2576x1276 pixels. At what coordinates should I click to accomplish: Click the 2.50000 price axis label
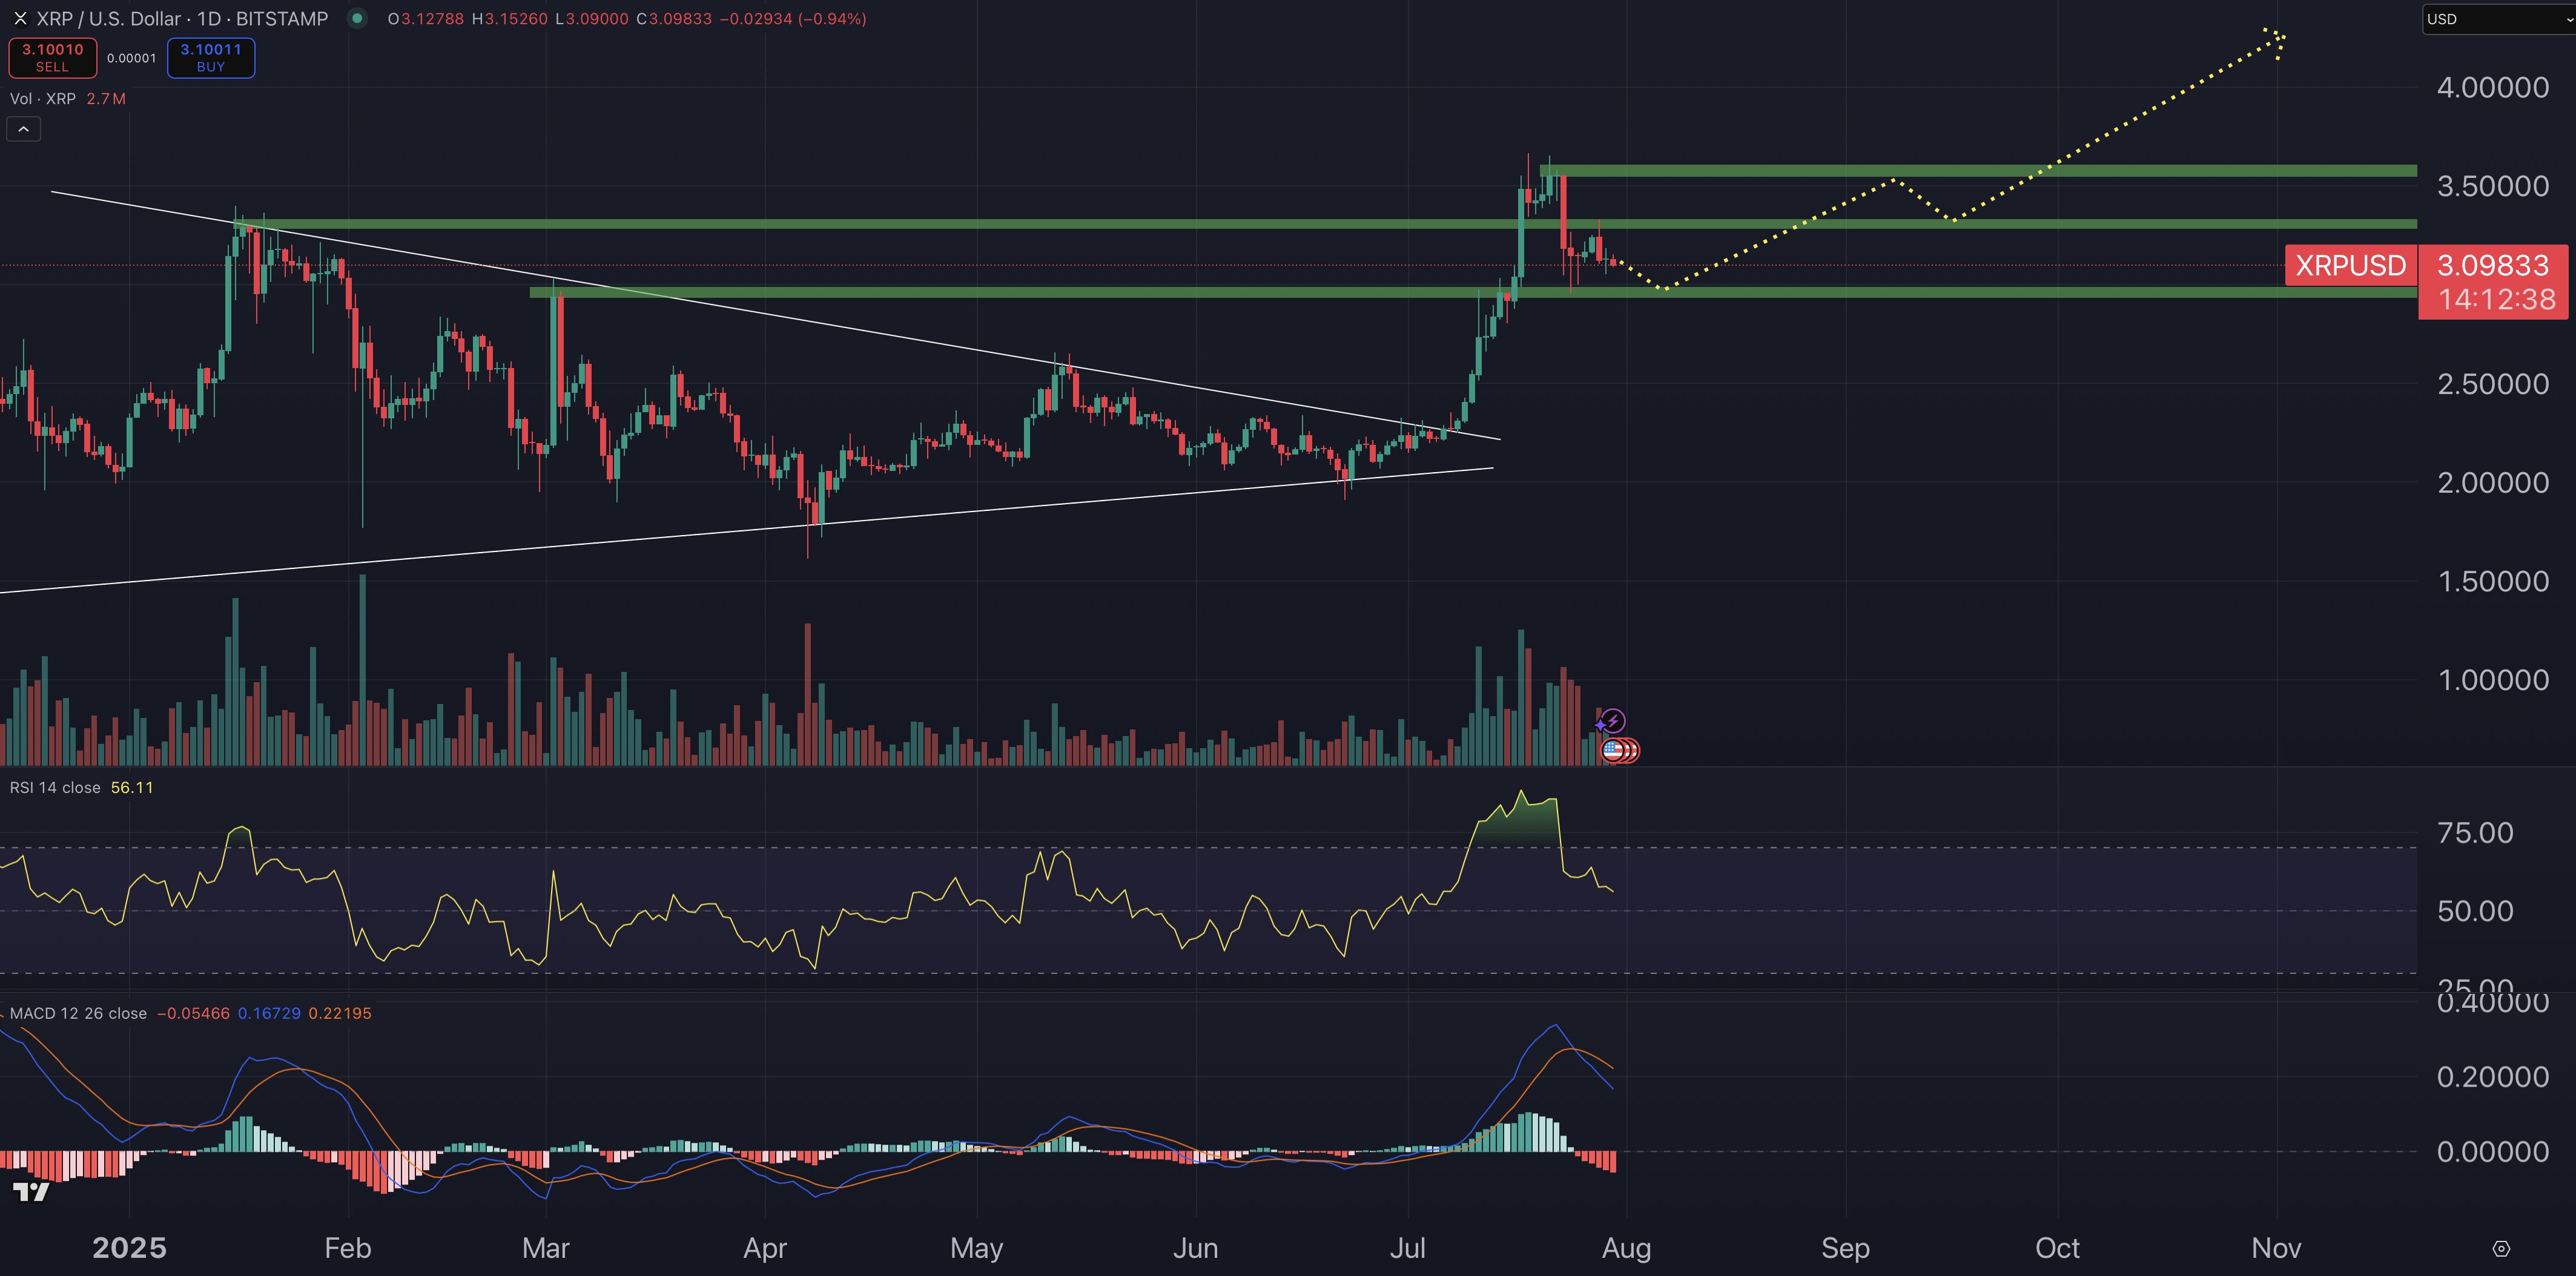click(x=2493, y=384)
